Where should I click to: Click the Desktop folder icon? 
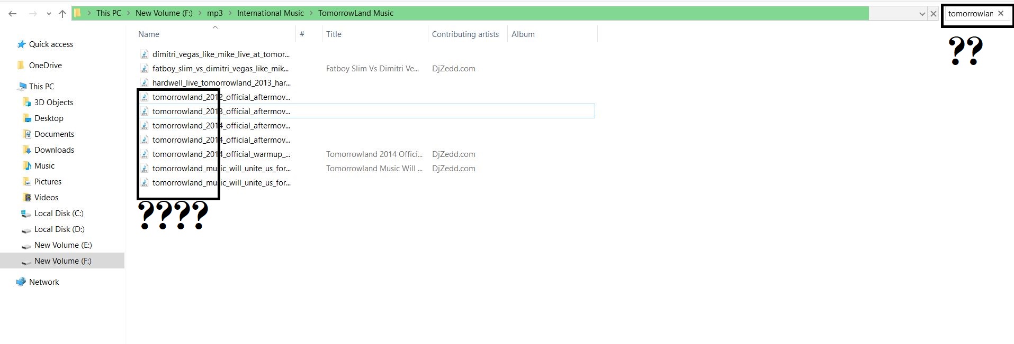27,118
